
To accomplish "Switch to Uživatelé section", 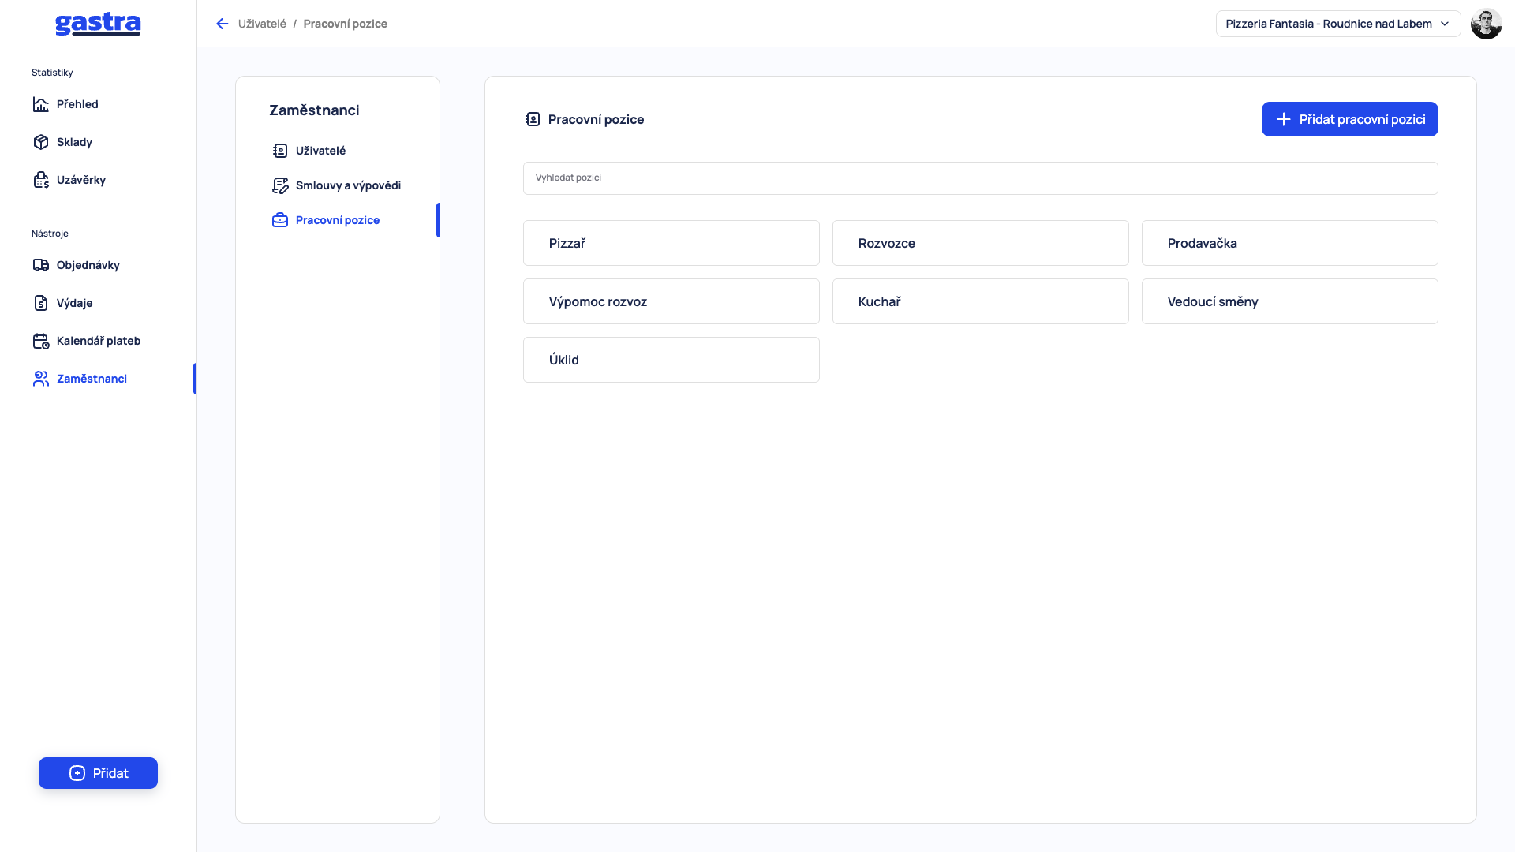I will [x=320, y=151].
